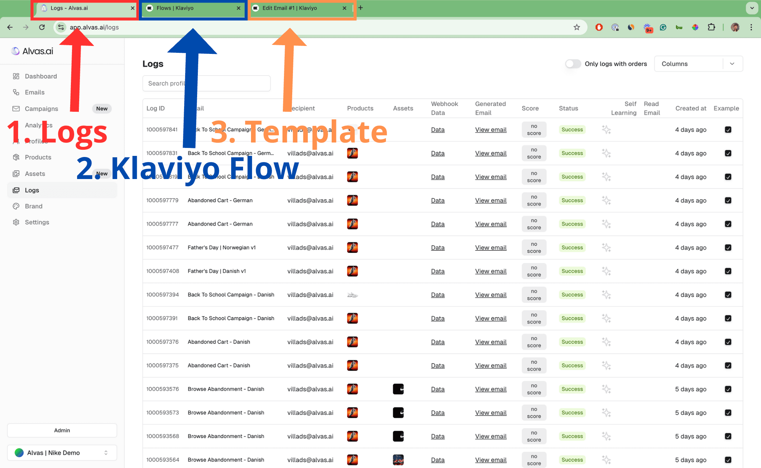Viewport: 761px width, 468px height.
Task: Bookmark this page with star icon
Action: point(577,27)
